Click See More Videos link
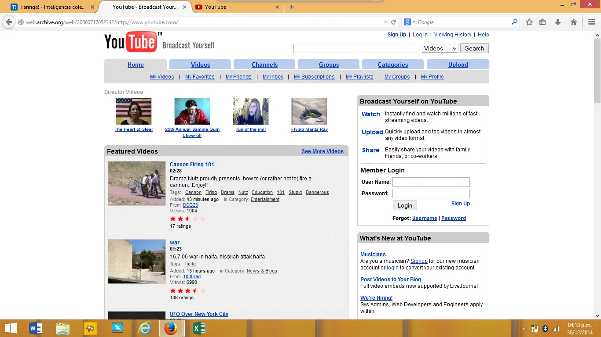Image resolution: width=601 pixels, height=337 pixels. [x=322, y=151]
